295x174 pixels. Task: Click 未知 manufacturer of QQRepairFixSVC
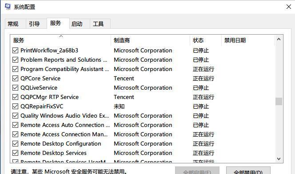click(119, 107)
